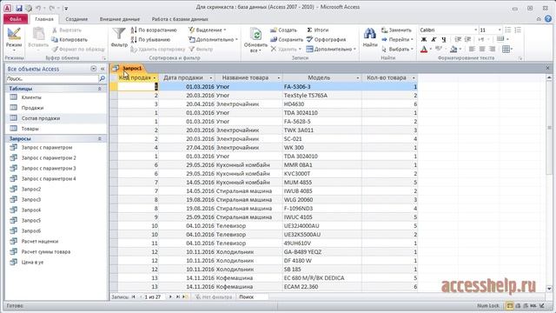
Task: Collapse the Запросы group
Action: 100,139
